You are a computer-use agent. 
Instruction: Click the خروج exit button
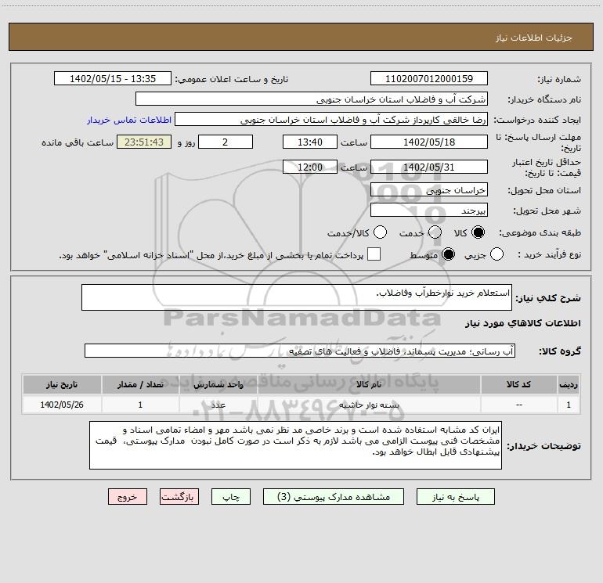click(128, 497)
